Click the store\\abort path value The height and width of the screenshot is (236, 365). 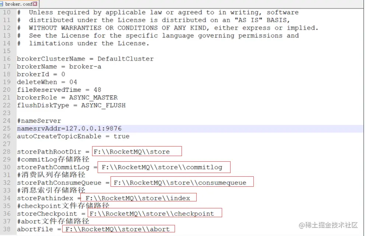click(117, 229)
